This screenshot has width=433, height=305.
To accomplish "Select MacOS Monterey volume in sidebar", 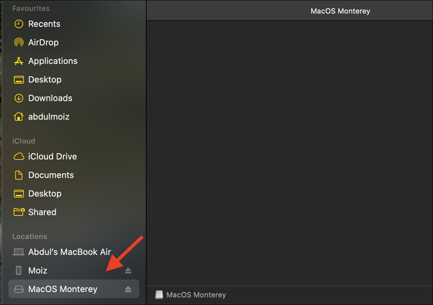I will tap(62, 289).
